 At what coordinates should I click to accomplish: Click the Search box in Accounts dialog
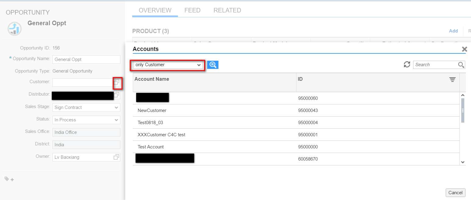436,65
